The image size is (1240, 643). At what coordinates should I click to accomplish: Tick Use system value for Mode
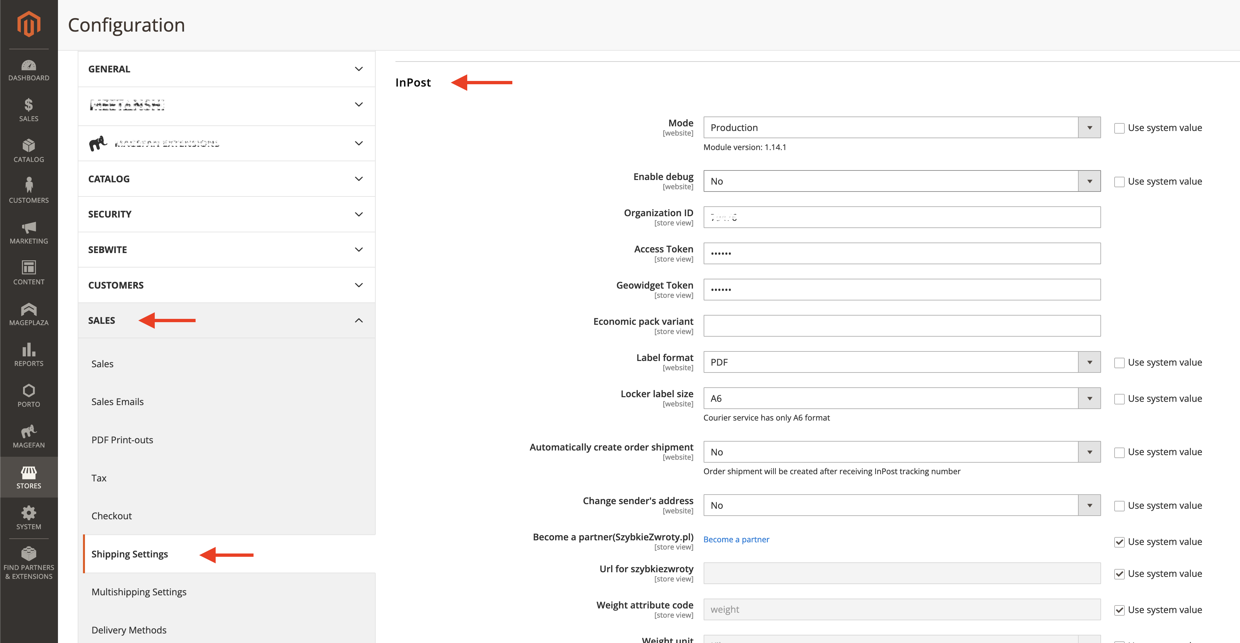pos(1119,128)
